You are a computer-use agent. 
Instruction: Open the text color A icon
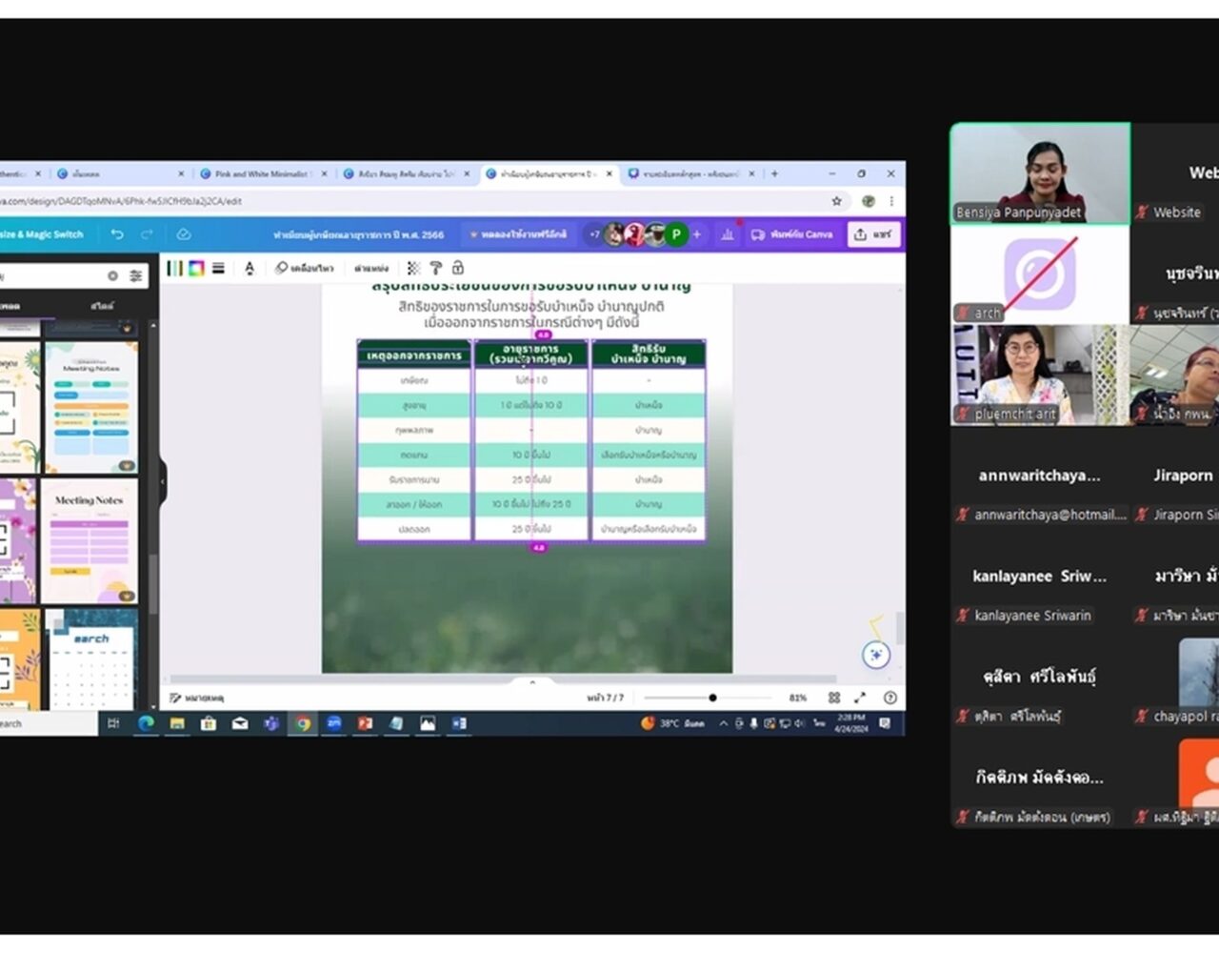[250, 269]
